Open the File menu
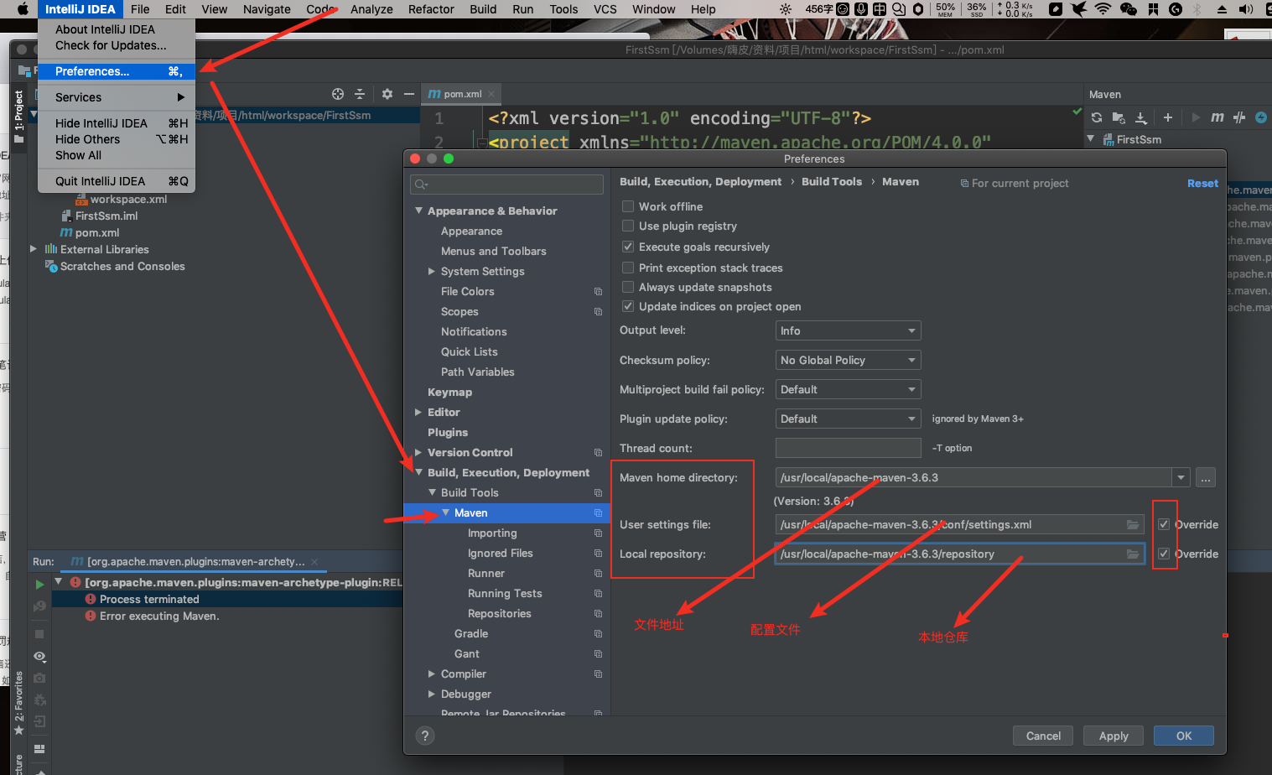Screen dimensions: 1272x775 (x=140, y=9)
